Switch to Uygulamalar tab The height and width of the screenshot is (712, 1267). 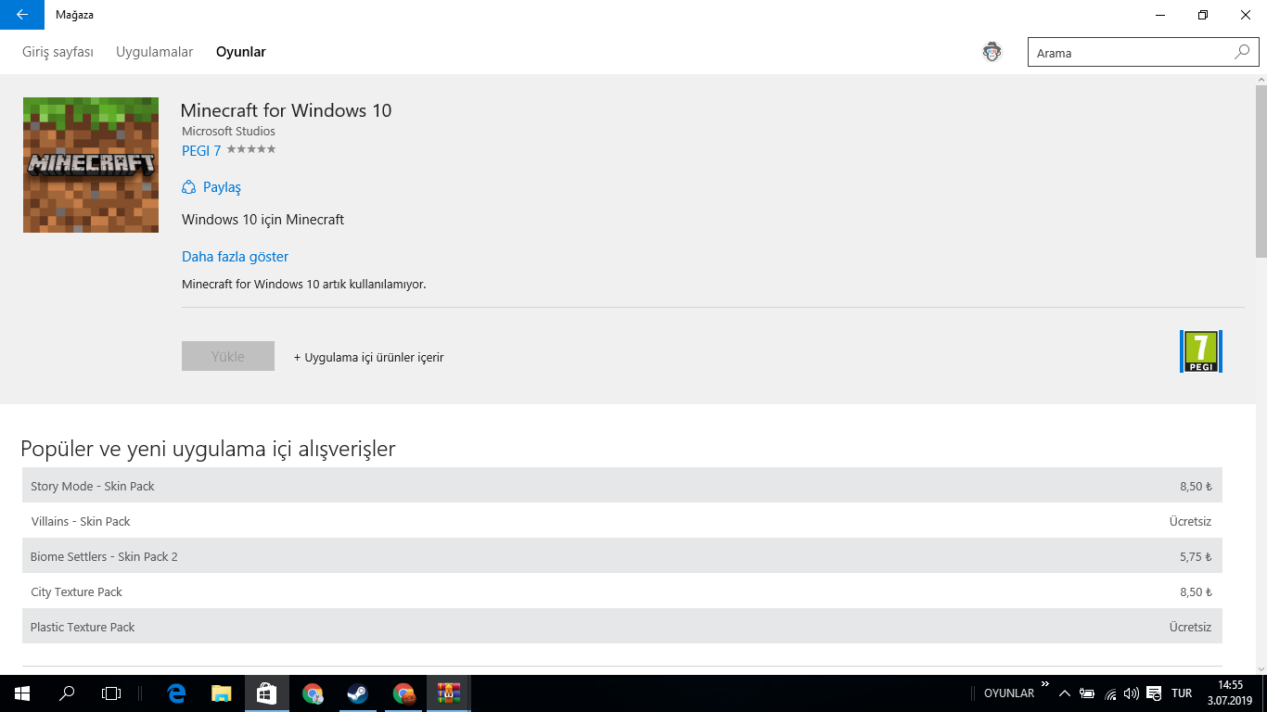coord(155,52)
